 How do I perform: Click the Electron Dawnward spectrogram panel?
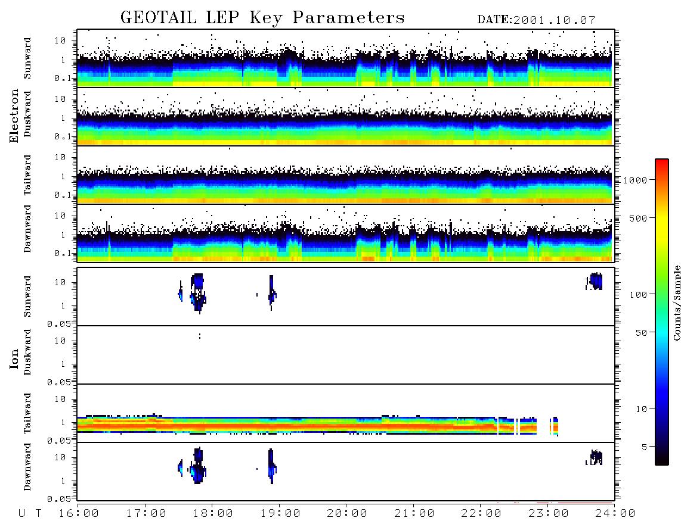click(346, 233)
